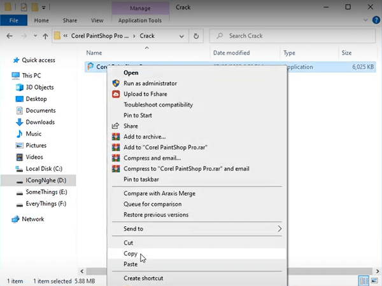Screen dimensions: 382x286
Task: Select Restore previous versions
Action: click(156, 215)
